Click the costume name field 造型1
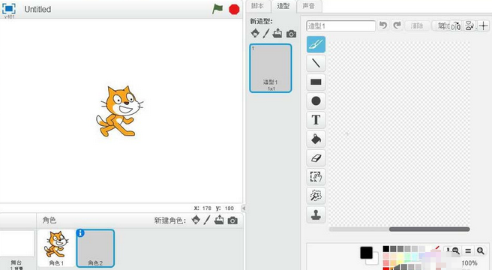Screen dimensions: 492x270 point(340,26)
